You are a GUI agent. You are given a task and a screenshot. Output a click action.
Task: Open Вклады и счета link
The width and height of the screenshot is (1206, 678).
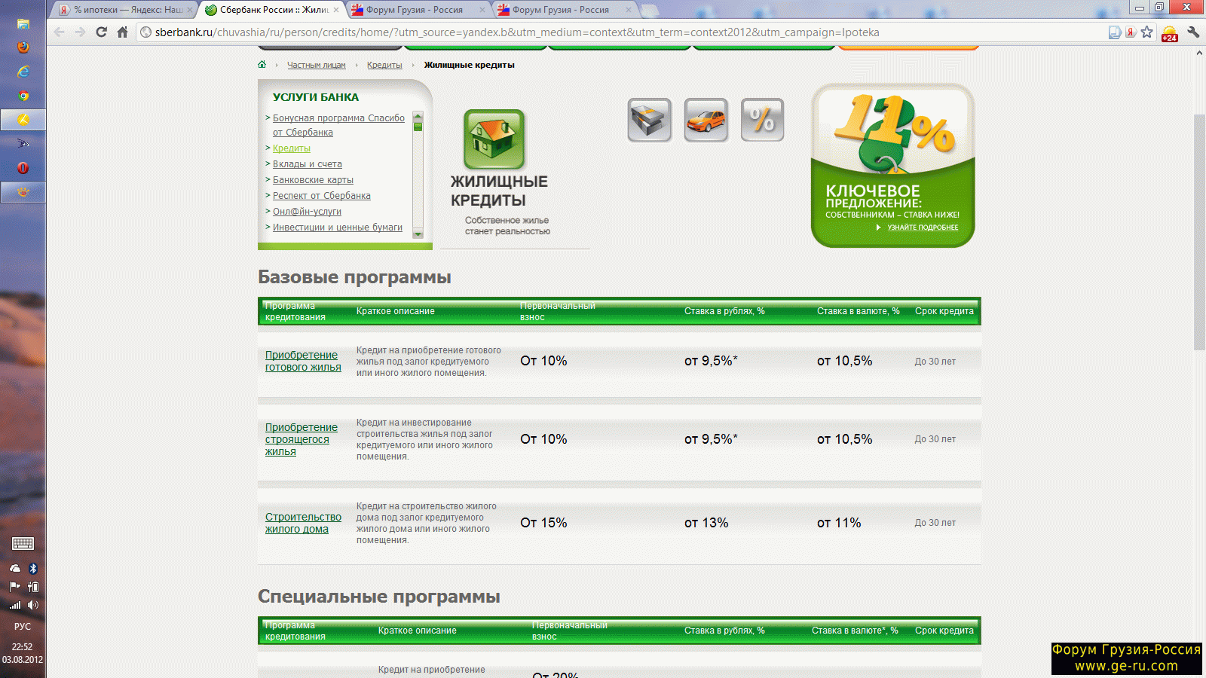(308, 164)
